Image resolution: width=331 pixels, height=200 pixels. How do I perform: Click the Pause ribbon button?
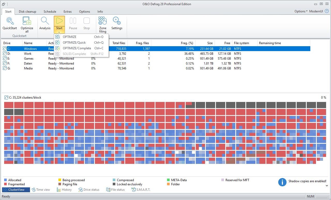click(73, 23)
